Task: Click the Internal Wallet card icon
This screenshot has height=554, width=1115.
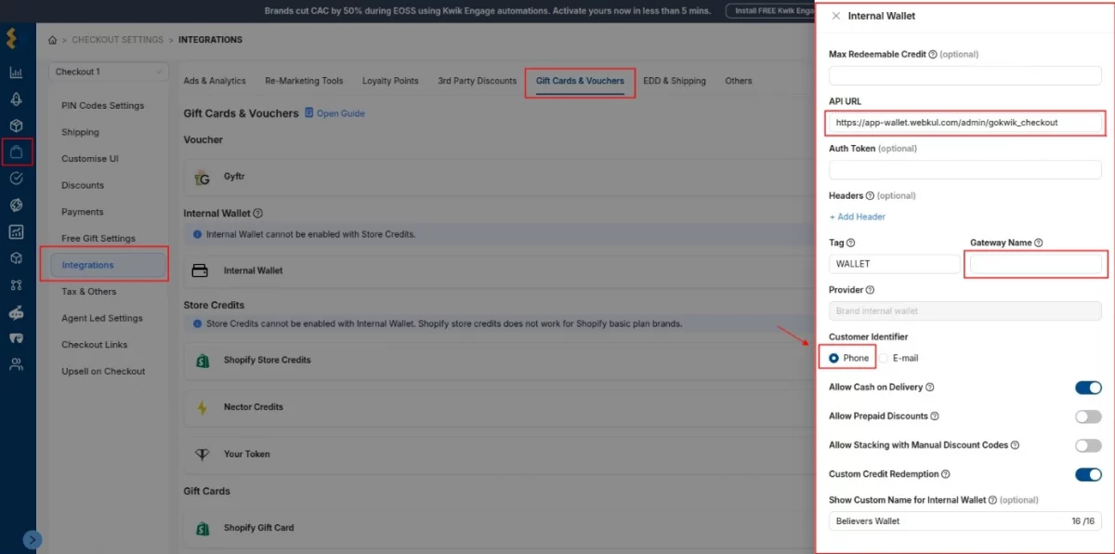Action: point(200,270)
